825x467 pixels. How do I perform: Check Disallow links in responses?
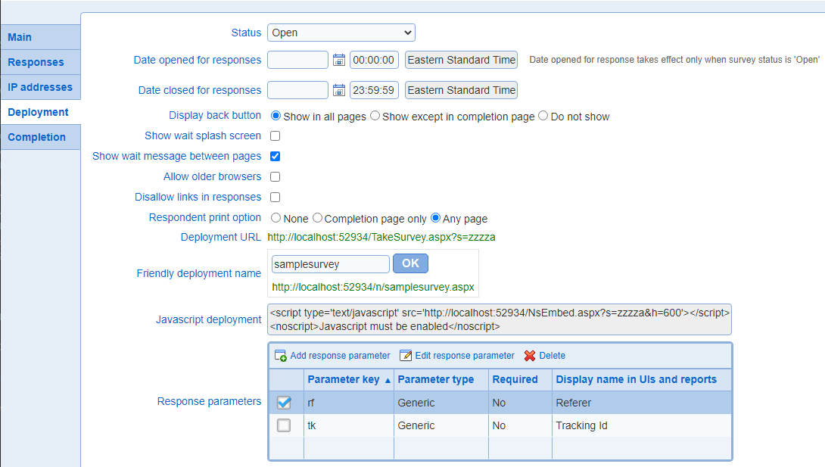[x=276, y=198]
